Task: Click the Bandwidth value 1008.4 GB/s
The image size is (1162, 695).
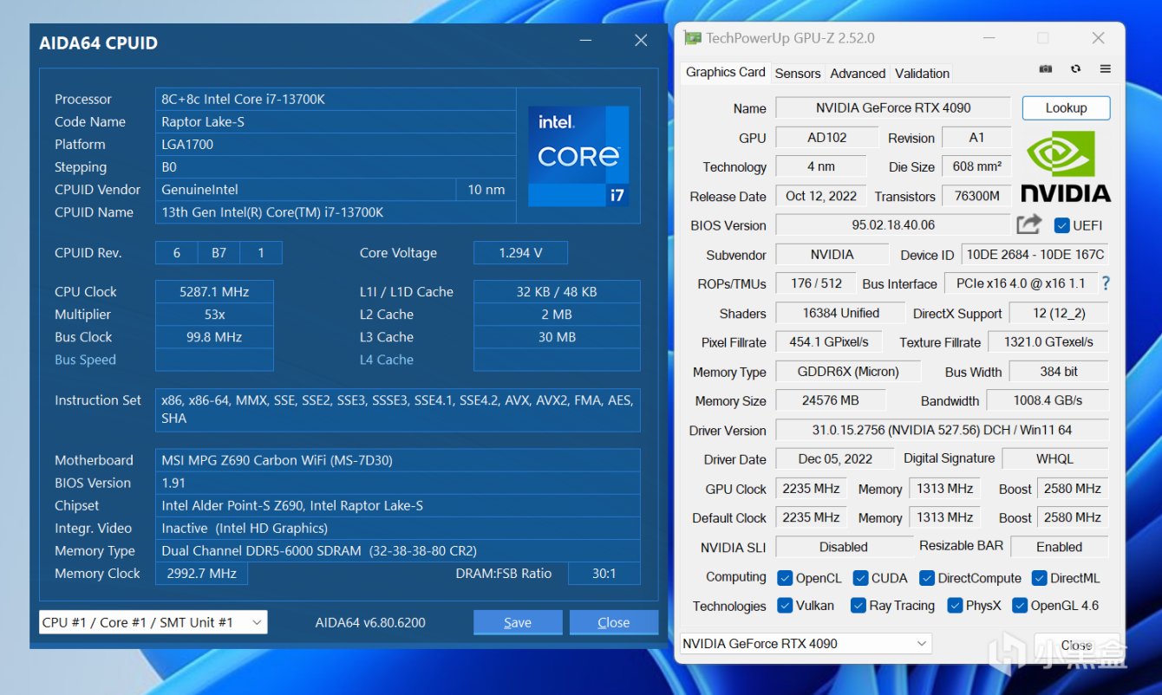Action: pyautogui.click(x=1048, y=401)
